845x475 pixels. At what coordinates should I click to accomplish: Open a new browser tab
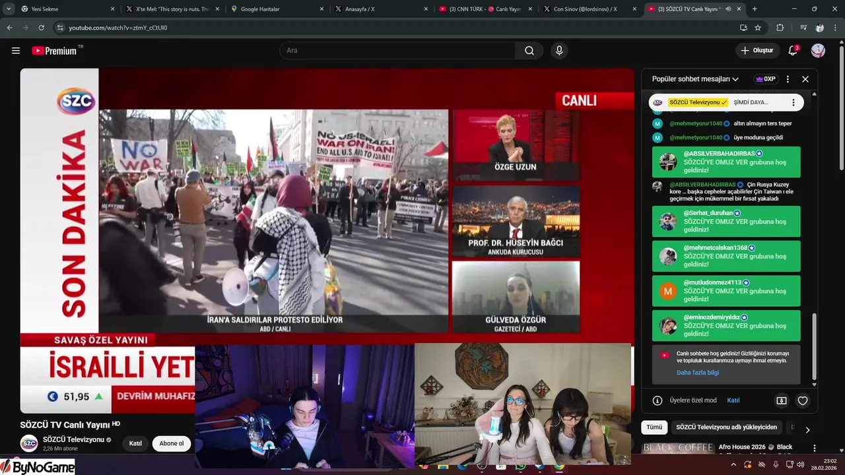tap(755, 9)
